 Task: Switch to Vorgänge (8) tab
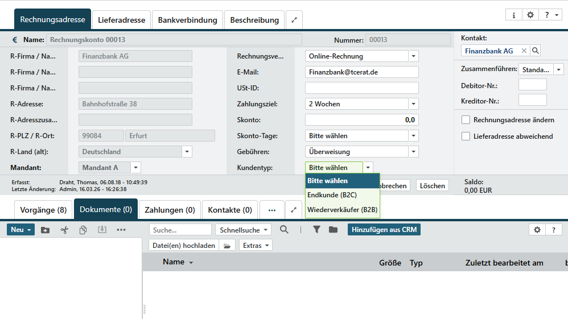[x=43, y=210]
